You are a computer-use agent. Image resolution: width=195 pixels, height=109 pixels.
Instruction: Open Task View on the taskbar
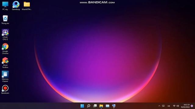point(95,106)
